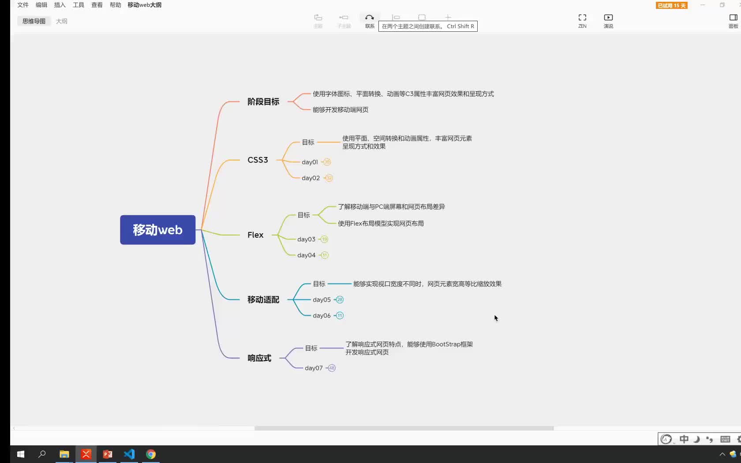Click the Boundary dashed-box toolbar icon
Image resolution: width=741 pixels, height=463 pixels.
[422, 18]
